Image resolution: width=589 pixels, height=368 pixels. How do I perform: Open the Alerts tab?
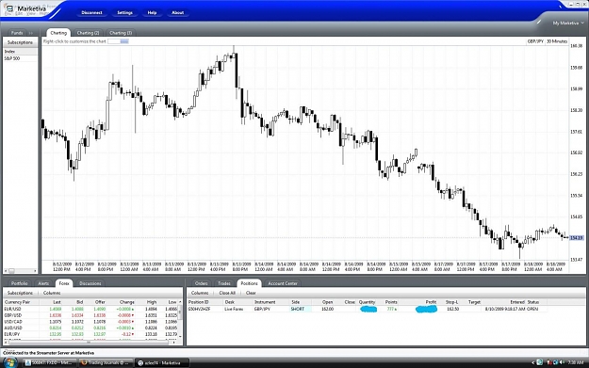coord(43,283)
